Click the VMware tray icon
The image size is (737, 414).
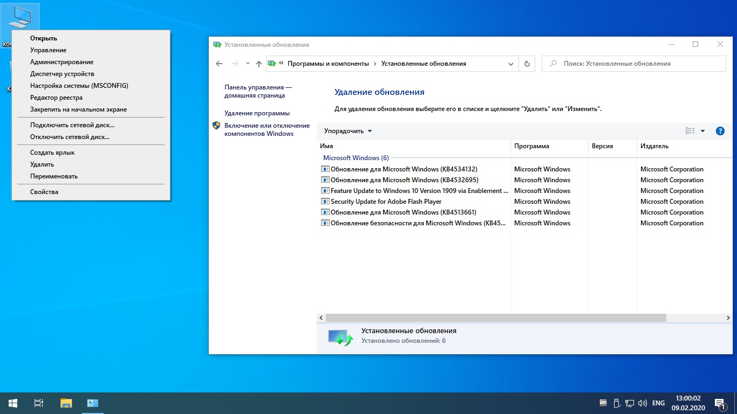pos(603,403)
